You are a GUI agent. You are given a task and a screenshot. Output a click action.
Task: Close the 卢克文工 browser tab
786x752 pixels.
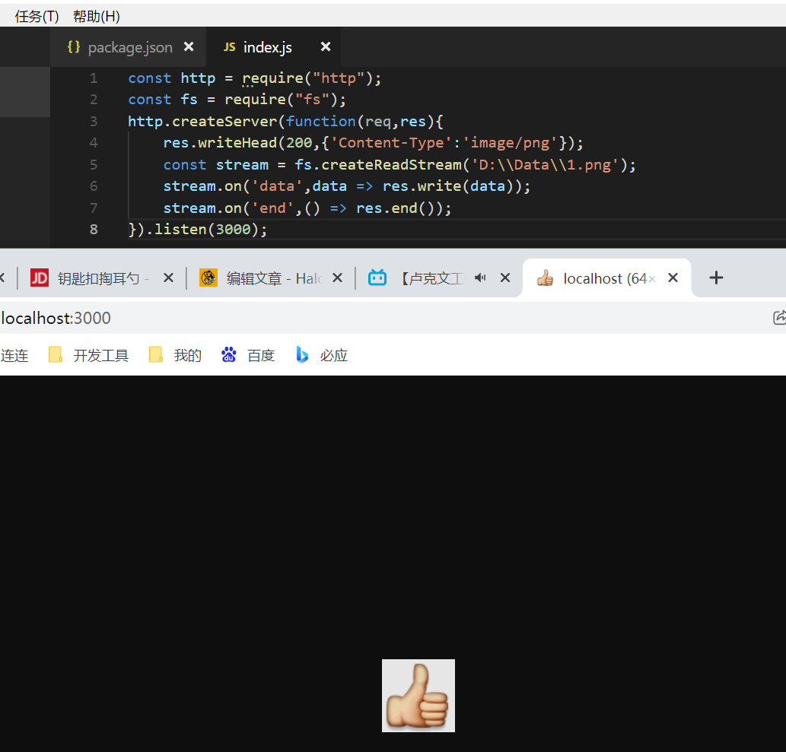(x=505, y=278)
